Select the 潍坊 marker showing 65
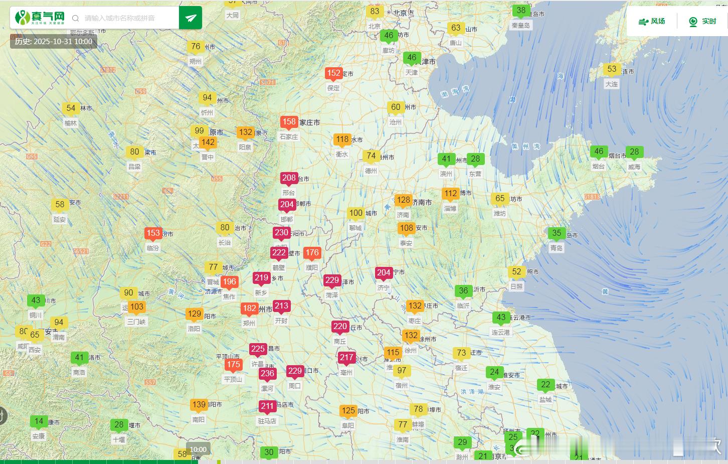This screenshot has width=728, height=464. coord(500,199)
